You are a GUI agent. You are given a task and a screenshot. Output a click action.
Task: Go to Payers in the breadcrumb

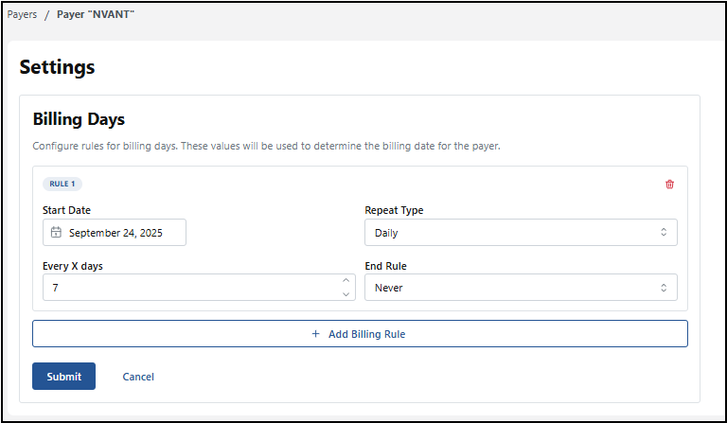23,15
